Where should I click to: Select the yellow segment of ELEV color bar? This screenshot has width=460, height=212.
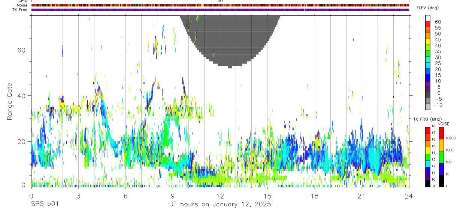tap(428, 41)
